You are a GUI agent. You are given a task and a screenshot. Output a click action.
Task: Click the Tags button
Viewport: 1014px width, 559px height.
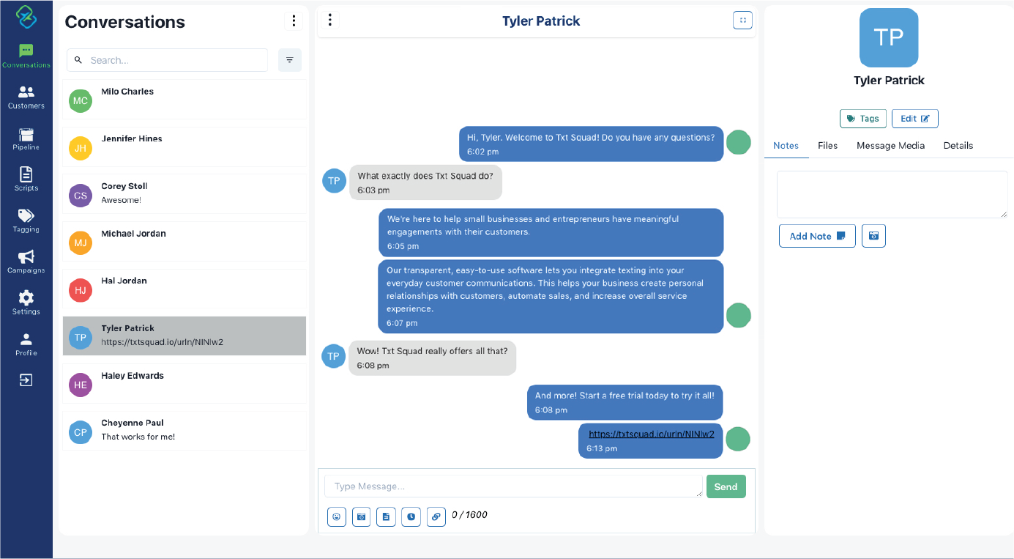pos(863,119)
